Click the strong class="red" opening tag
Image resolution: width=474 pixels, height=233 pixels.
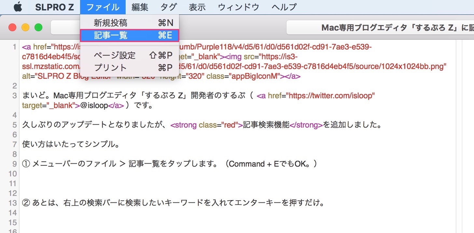point(207,125)
